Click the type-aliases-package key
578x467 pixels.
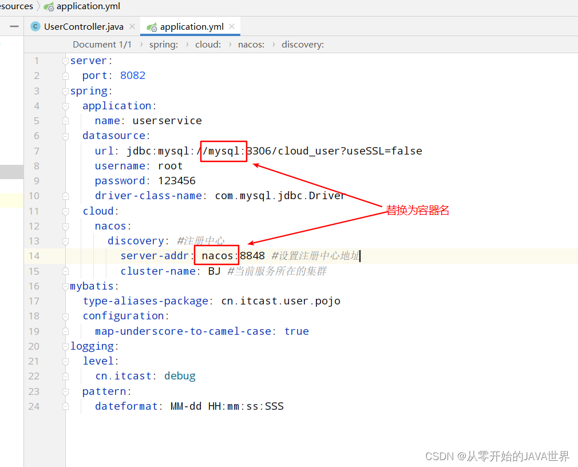pos(145,301)
